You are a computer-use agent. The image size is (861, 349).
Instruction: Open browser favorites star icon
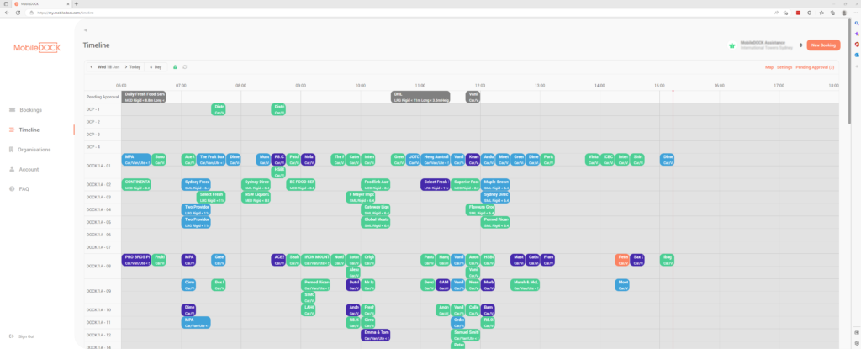point(821,12)
